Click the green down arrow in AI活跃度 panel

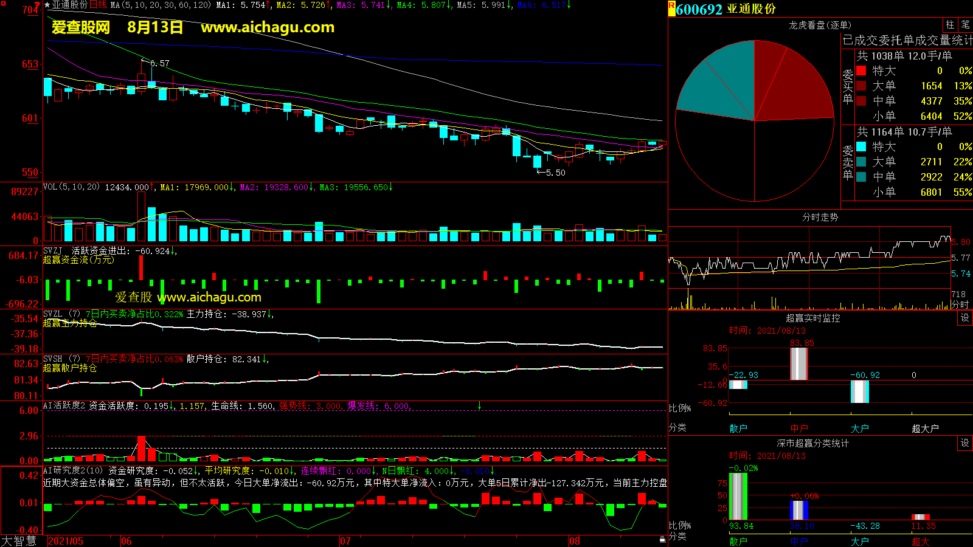point(479,405)
